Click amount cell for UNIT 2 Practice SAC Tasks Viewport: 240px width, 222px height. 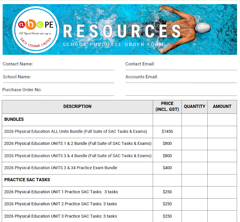click(222, 204)
